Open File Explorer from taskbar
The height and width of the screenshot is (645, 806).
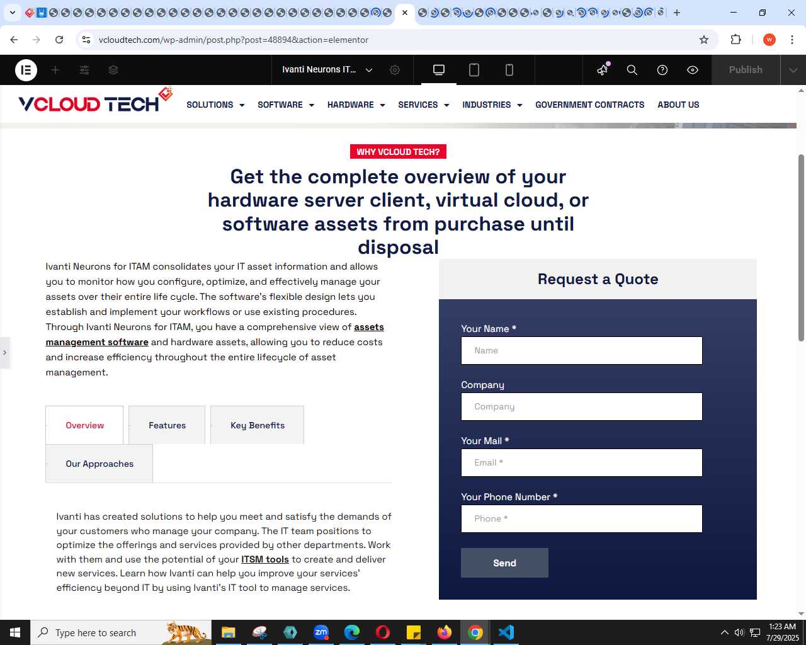[x=228, y=632]
